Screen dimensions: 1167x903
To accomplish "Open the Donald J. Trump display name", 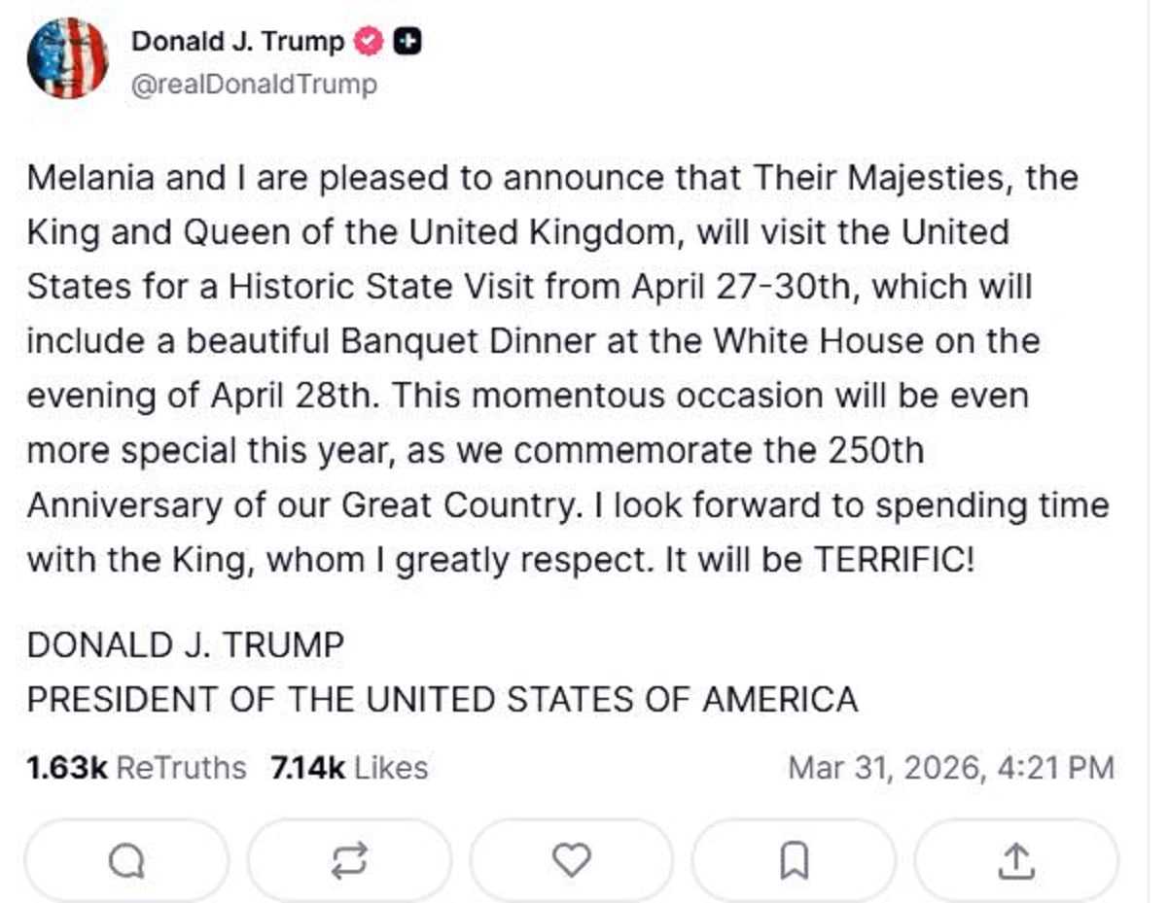I will click(x=237, y=42).
